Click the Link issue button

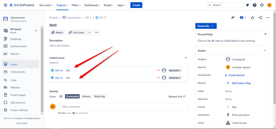(77, 32)
